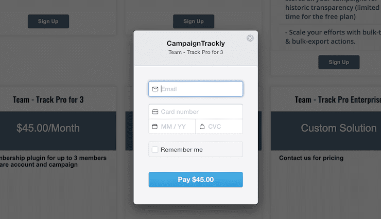Focus the Email input field
This screenshot has height=219, width=381.
196,89
